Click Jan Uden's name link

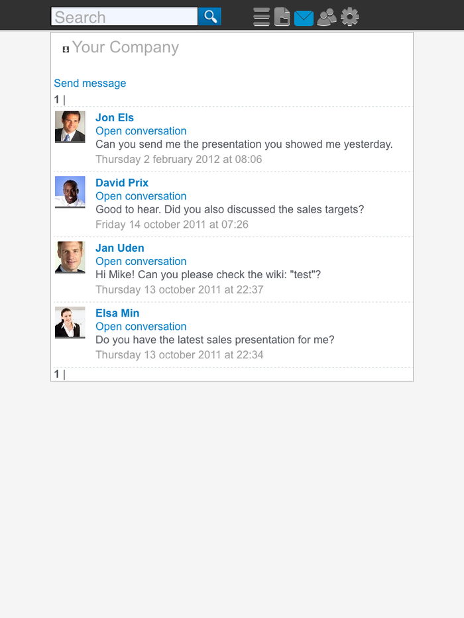coord(120,248)
